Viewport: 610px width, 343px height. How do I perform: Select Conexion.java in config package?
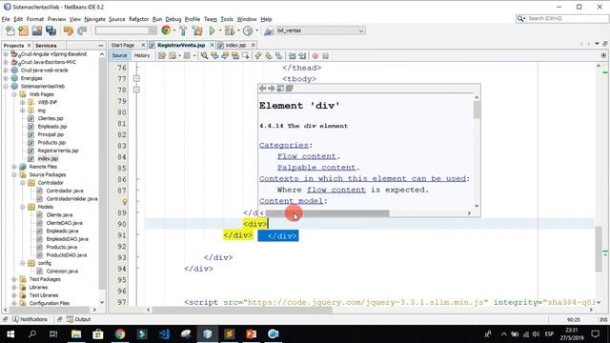62,271
